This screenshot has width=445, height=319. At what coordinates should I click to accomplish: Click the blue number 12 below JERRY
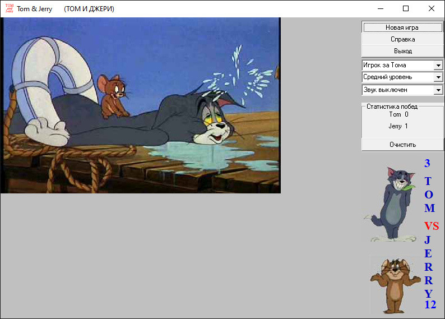click(x=430, y=304)
